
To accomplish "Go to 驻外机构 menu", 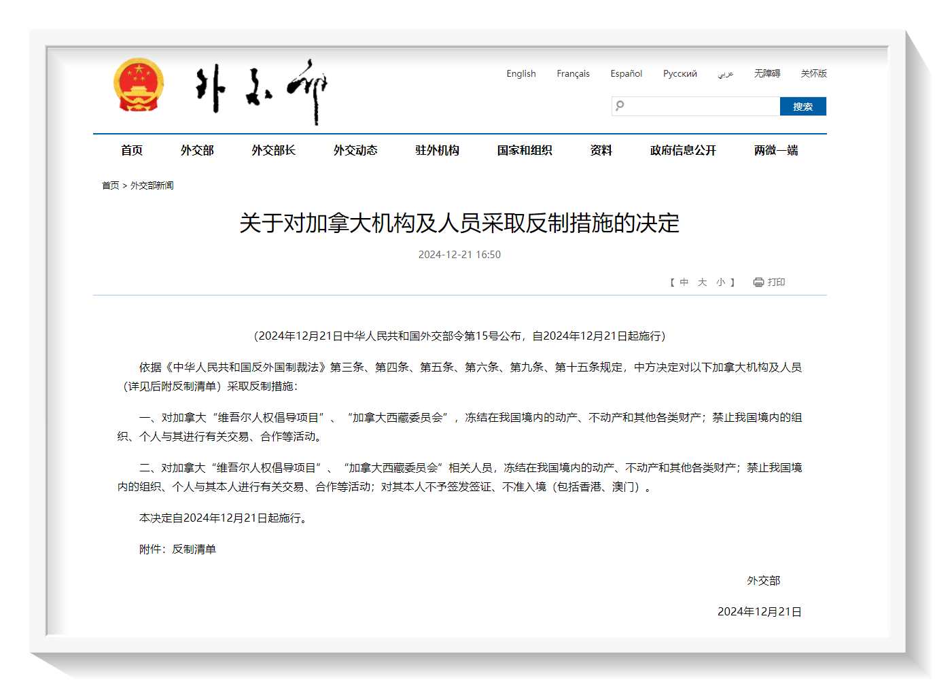I will tap(437, 151).
